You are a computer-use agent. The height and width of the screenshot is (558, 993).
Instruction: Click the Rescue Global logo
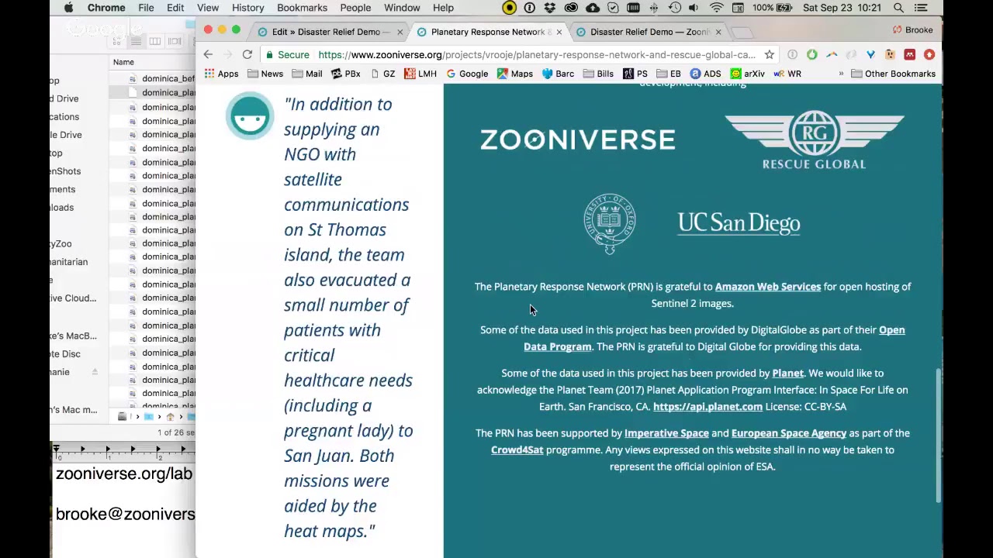click(x=814, y=139)
